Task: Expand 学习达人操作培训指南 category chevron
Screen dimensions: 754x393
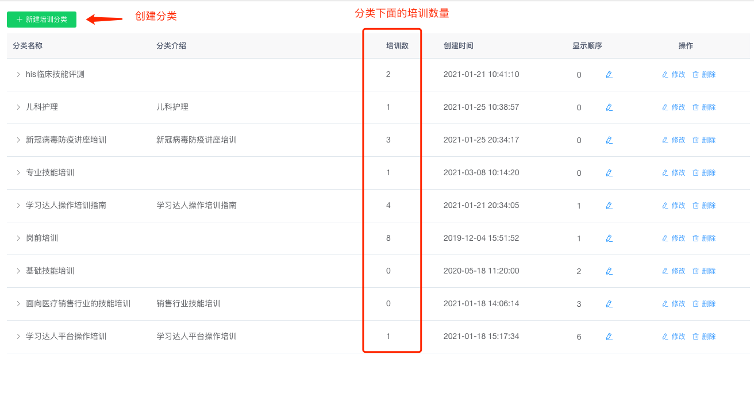Action: coord(18,205)
